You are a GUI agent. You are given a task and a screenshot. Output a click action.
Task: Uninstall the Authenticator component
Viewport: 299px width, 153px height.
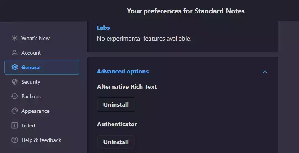(x=116, y=142)
